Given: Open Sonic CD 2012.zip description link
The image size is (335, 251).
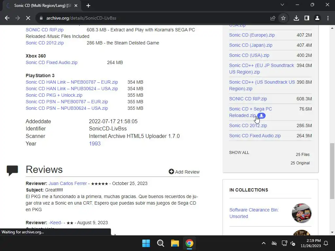Looking at the screenshot, I should tap(44, 43).
